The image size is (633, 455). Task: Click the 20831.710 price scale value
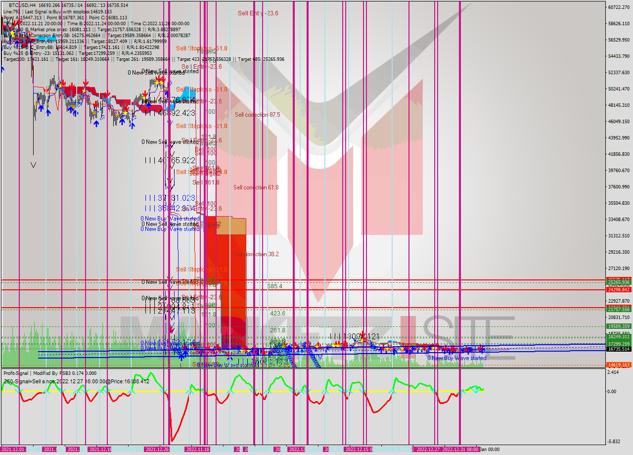(618, 317)
